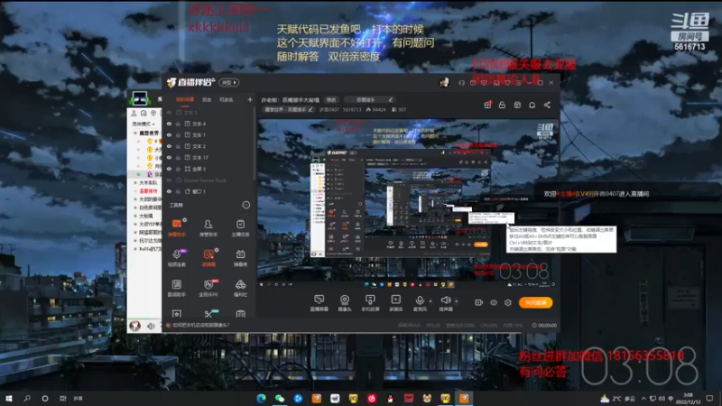Open the 房管助手 tool icon
Image resolution: width=722 pixels, height=406 pixels.
point(208,227)
